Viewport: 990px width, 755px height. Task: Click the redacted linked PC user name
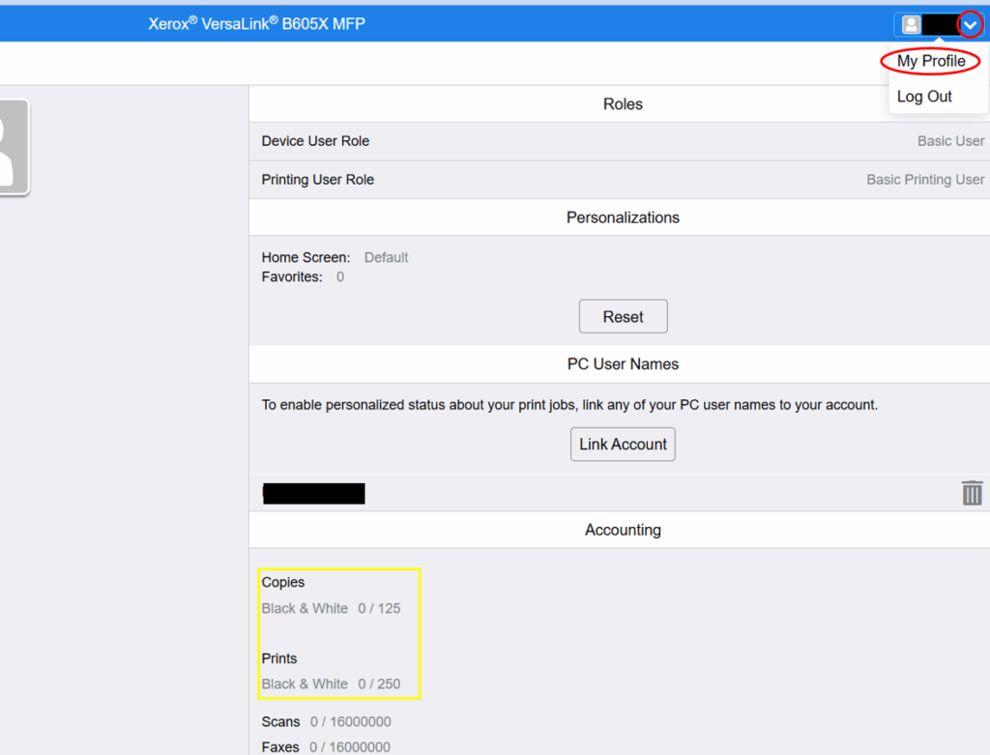point(314,493)
